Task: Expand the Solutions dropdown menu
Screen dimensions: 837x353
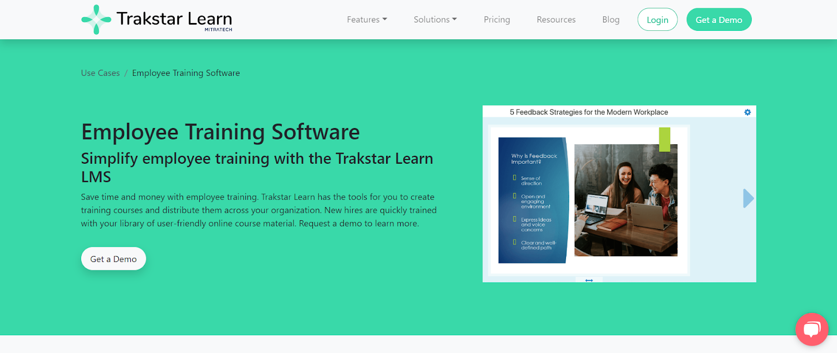Action: click(435, 19)
